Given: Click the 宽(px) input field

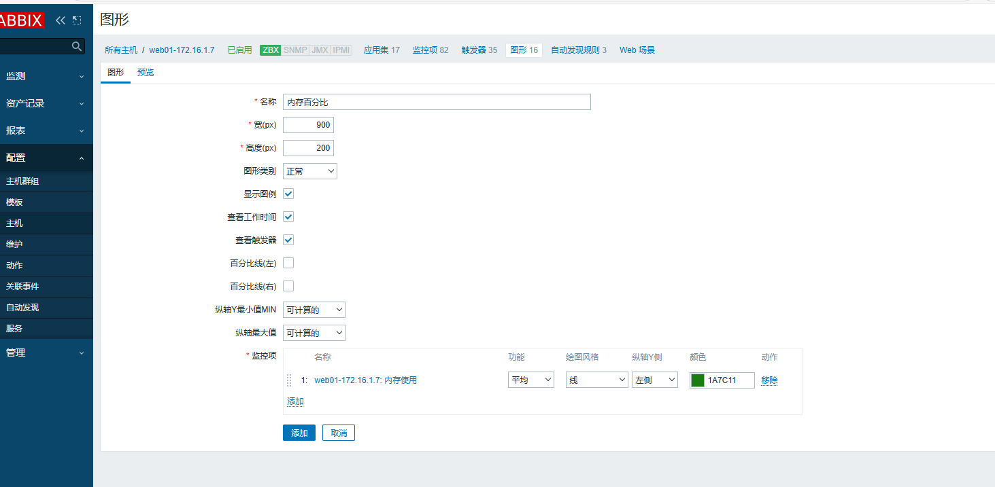Looking at the screenshot, I should point(308,125).
